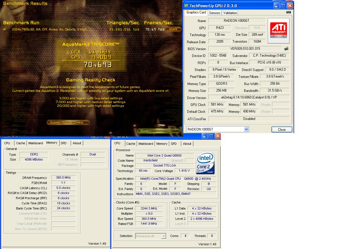Click the processor name Intel Core 2 Quad Q6600
338x249 pixels.
(x=164, y=155)
